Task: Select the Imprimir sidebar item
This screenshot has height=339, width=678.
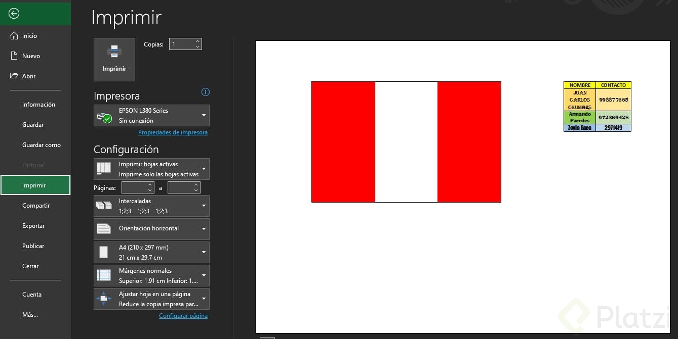Action: click(x=35, y=185)
